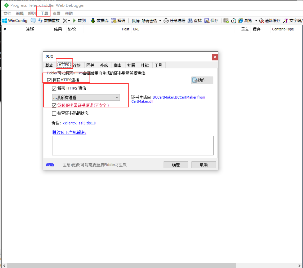Click the 转到 (Go) arrow icon
The height and width of the screenshot is (268, 303).
(75, 21)
